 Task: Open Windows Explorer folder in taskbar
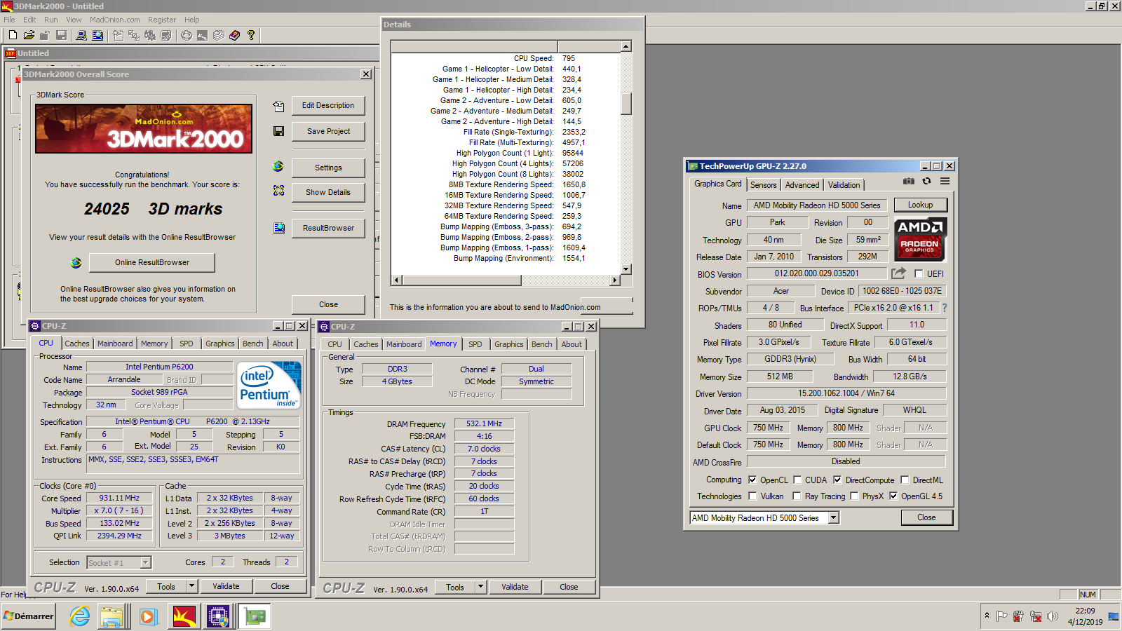pyautogui.click(x=111, y=616)
